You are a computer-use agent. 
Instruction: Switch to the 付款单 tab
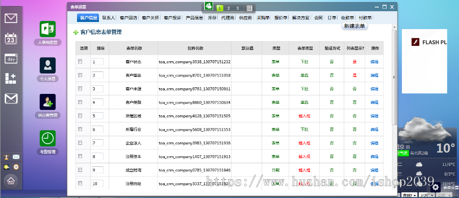(x=365, y=18)
